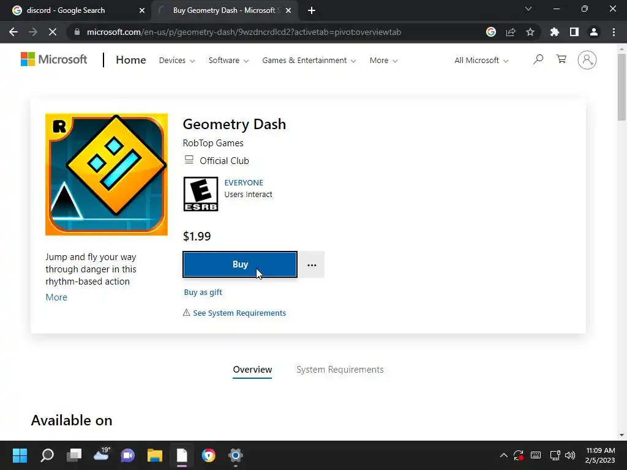Image resolution: width=627 pixels, height=470 pixels.
Task: Bookmark this page with the star
Action: [530, 32]
